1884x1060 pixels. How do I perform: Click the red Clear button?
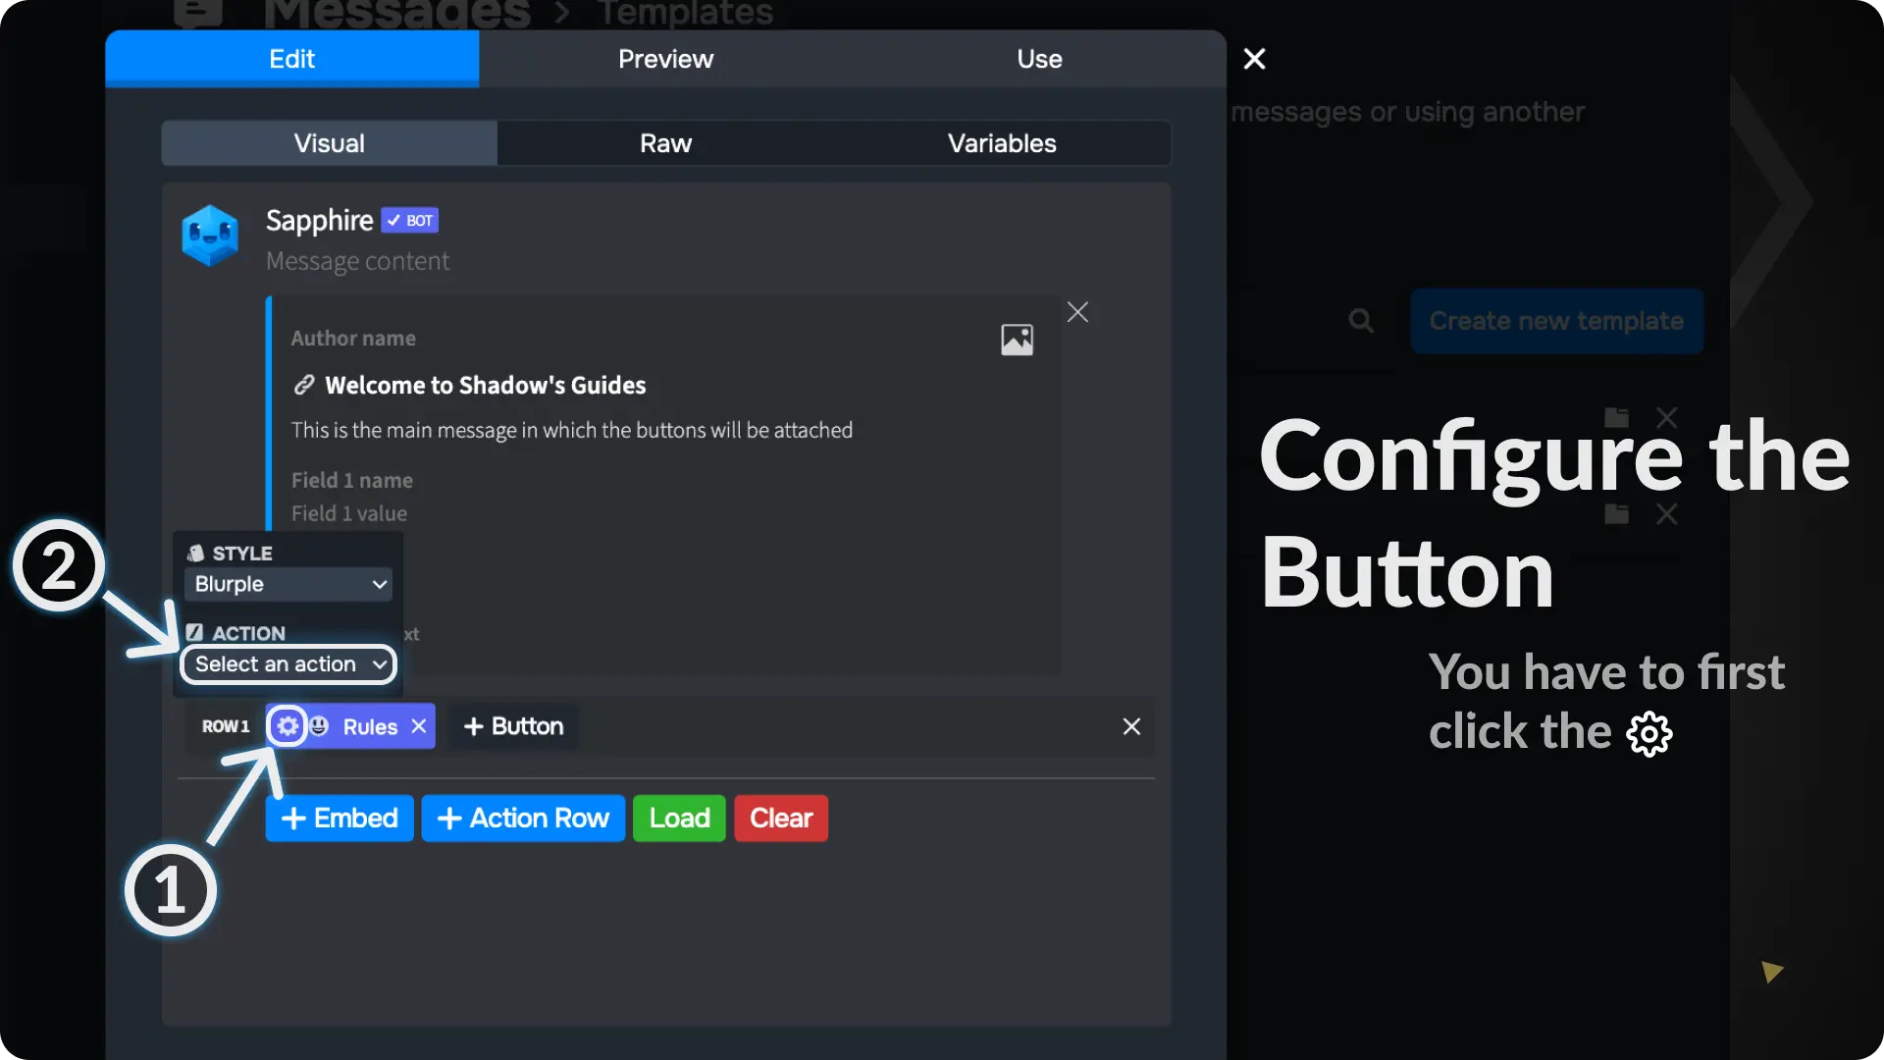781,818
